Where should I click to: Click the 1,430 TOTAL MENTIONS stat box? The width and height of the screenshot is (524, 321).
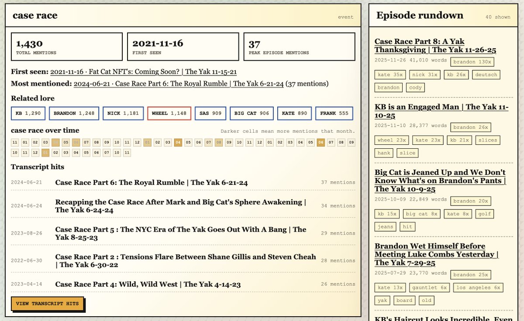coord(67,47)
